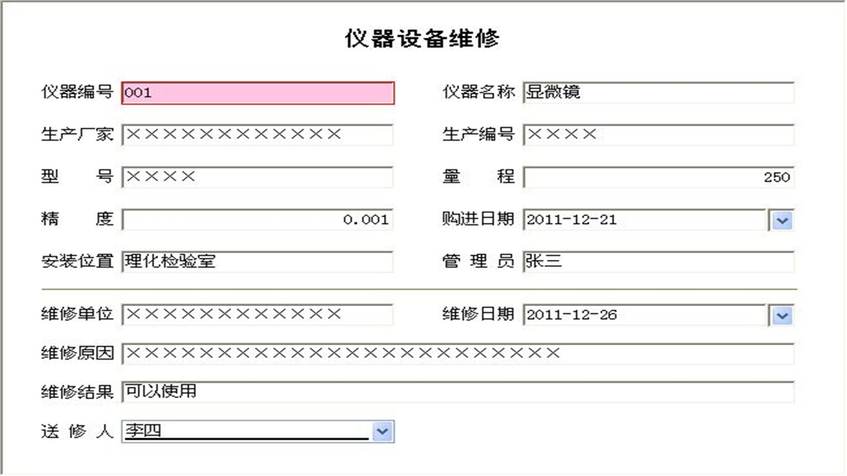Open the 购进日期 date picker dropdown
847x476 pixels.
(x=781, y=220)
